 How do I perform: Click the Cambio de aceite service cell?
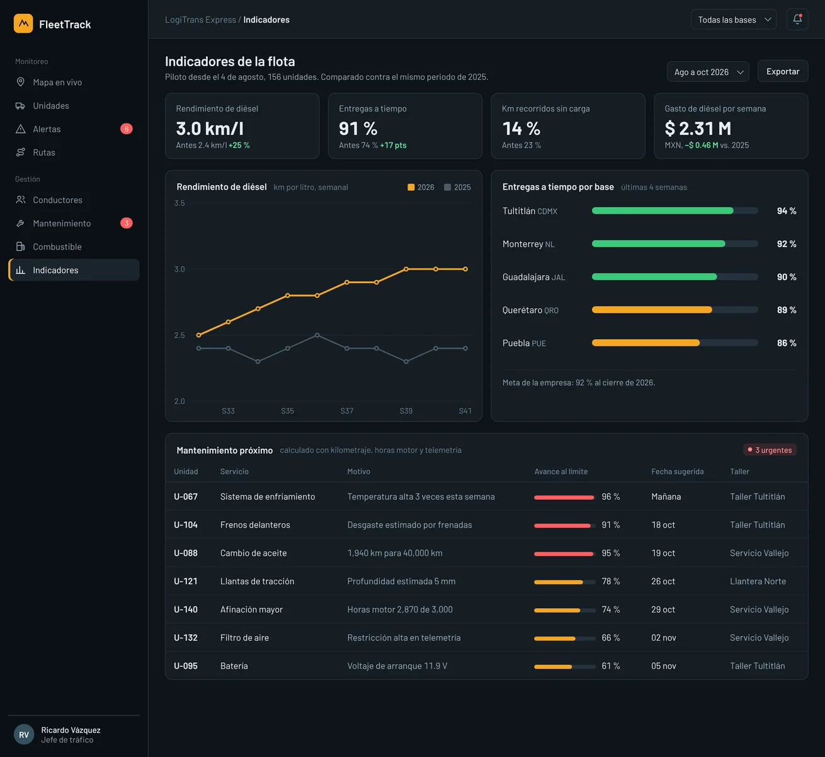[253, 553]
